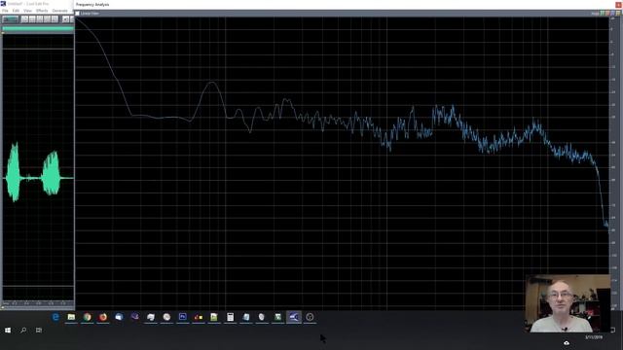Open the File menu in Cool Edit Pro

pyautogui.click(x=5, y=11)
